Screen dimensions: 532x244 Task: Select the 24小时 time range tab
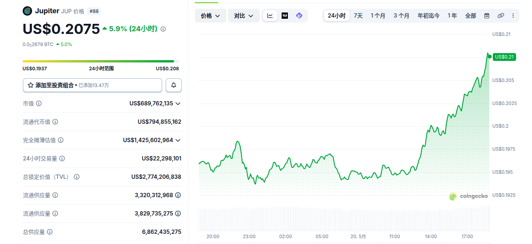click(x=336, y=16)
